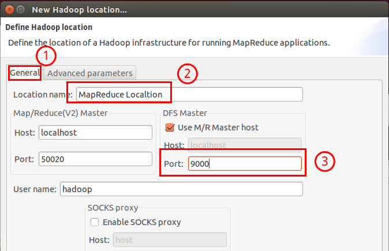This screenshot has width=389, height=251.
Task: Click the DFS Master Port field showing 9000
Action: (x=243, y=164)
